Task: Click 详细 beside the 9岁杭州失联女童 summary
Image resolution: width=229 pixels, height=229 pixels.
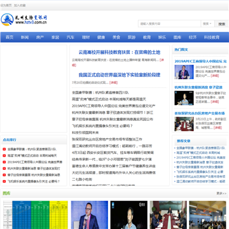Action: pos(214,102)
